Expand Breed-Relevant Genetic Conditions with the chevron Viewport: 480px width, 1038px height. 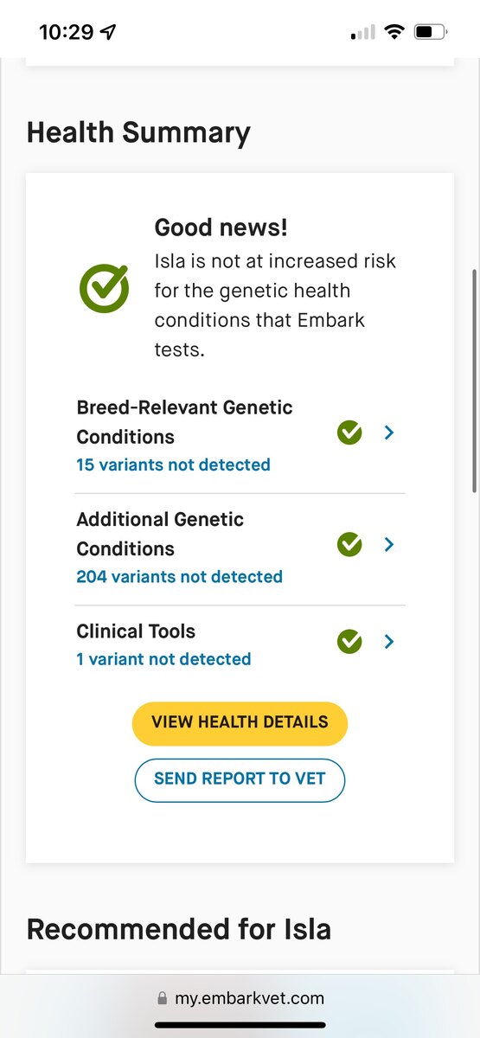(389, 432)
